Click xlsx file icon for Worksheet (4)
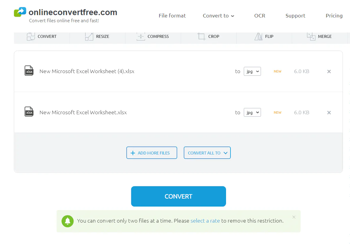Screen dimensions: 350x248 click(x=29, y=71)
